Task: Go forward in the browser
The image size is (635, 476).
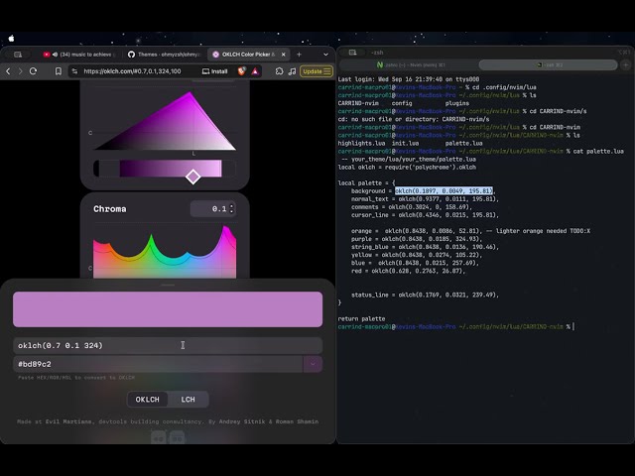Action: 20,71
